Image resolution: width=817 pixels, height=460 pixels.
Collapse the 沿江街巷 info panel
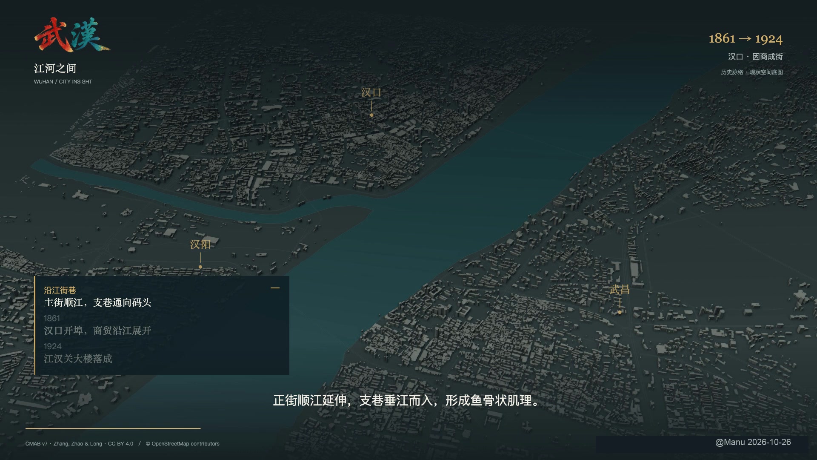pos(275,288)
